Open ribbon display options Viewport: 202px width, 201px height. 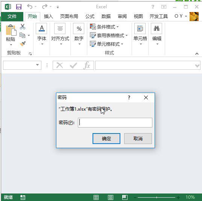tap(164, 7)
